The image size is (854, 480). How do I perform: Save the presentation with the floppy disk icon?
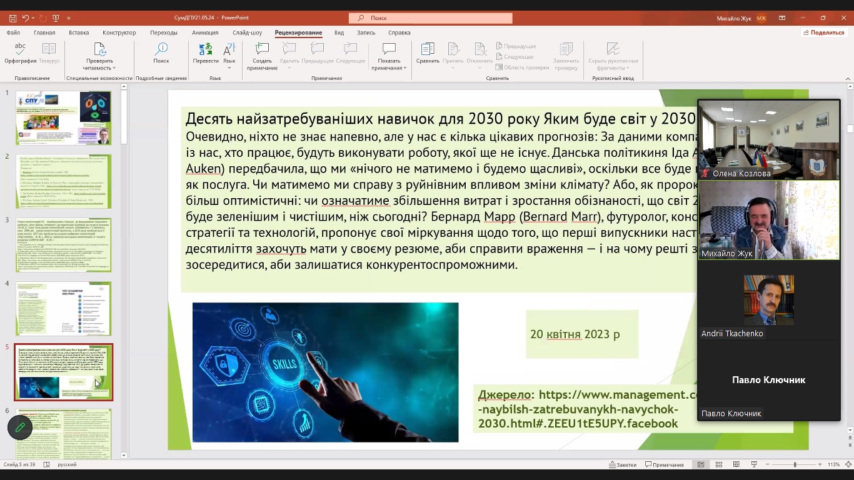pyautogui.click(x=13, y=18)
